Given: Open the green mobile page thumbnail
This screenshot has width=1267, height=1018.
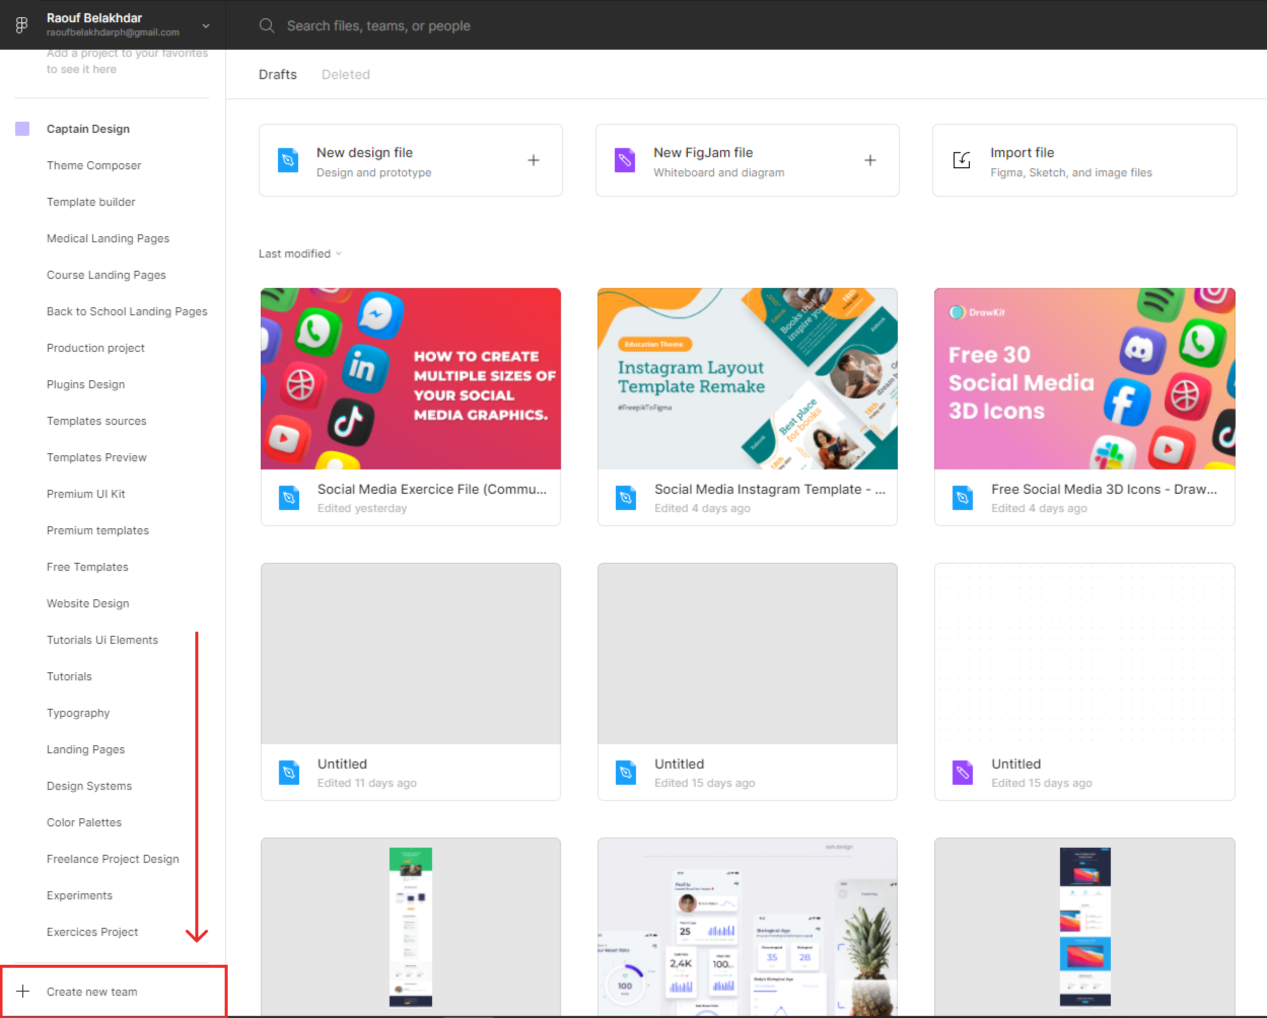Looking at the screenshot, I should click(410, 926).
